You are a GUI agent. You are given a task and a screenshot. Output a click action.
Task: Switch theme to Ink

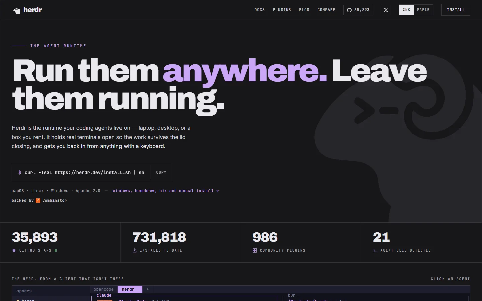(406, 10)
